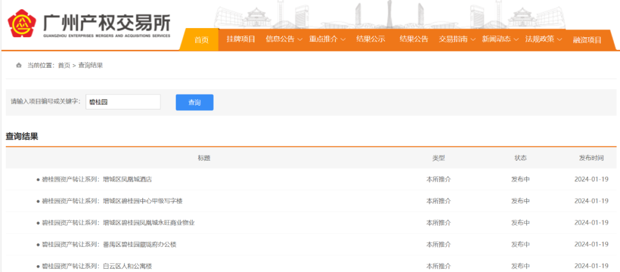Image resolution: width=620 pixels, height=272 pixels.
Task: Click the date in the 永旺商业物业 row
Action: [x=591, y=223]
